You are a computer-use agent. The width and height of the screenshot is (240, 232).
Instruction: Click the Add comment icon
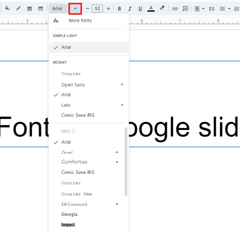click(185, 9)
